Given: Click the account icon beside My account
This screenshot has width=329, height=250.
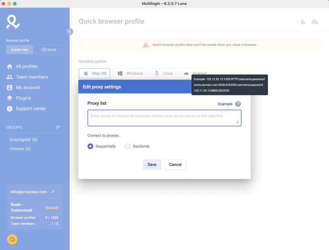Looking at the screenshot, I should 9,88.
